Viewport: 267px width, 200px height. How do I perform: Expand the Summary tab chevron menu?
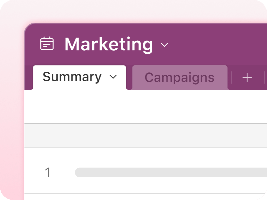coord(113,77)
